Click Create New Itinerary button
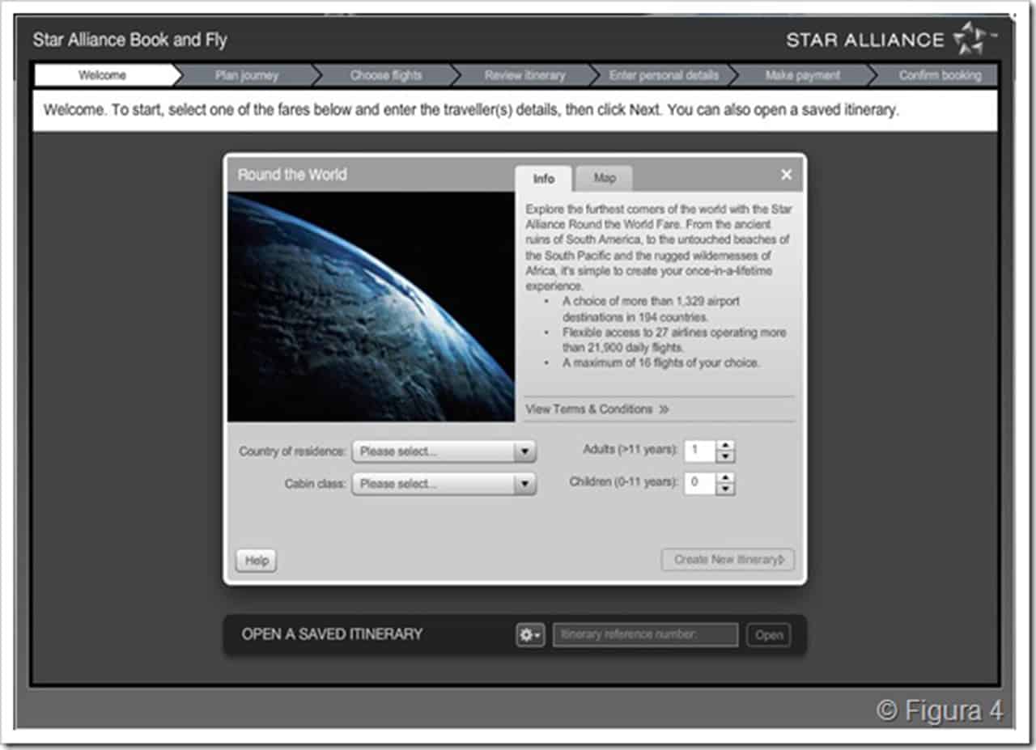This screenshot has width=1036, height=750. pos(728,560)
